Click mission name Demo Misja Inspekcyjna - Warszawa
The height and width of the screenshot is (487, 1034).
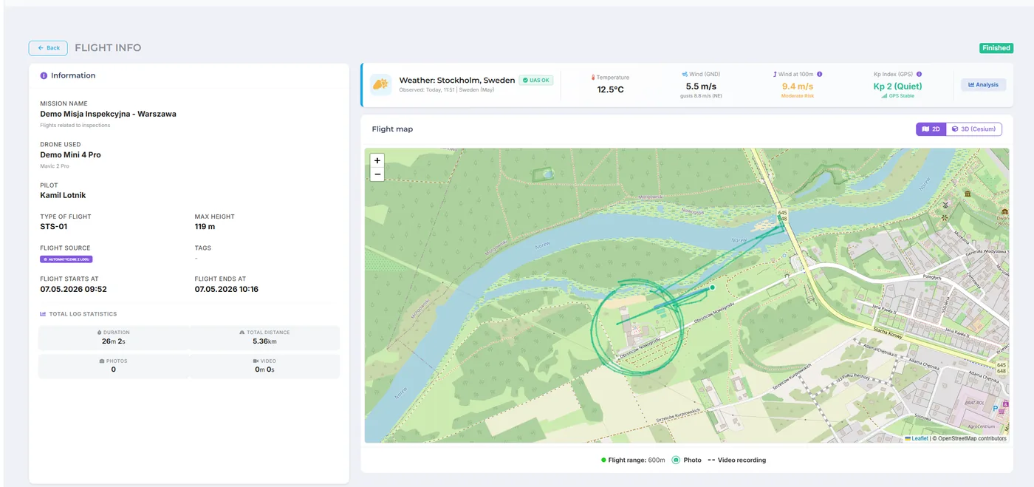pyautogui.click(x=108, y=115)
